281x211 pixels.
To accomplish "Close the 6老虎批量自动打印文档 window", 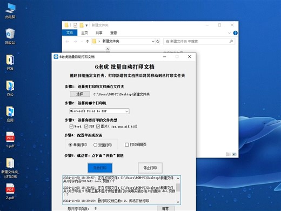I will coord(190,57).
